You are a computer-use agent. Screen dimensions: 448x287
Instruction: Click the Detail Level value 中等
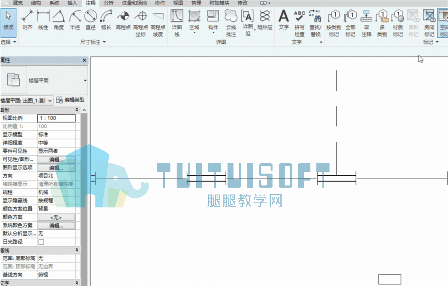coord(56,143)
